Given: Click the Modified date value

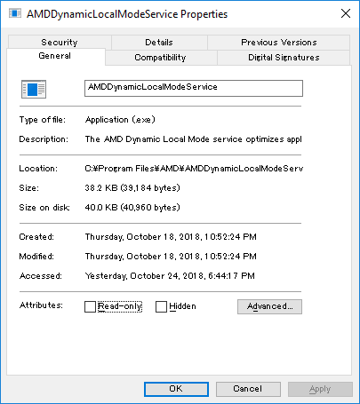Looking at the screenshot, I should pos(171,257).
